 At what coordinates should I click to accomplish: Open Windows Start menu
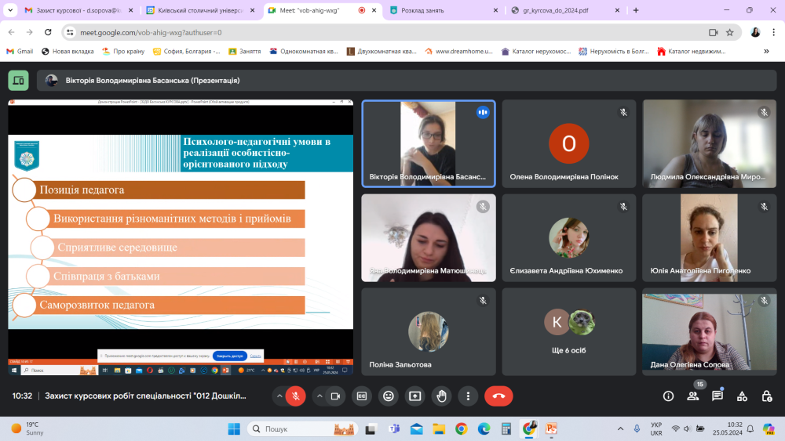coord(234,429)
